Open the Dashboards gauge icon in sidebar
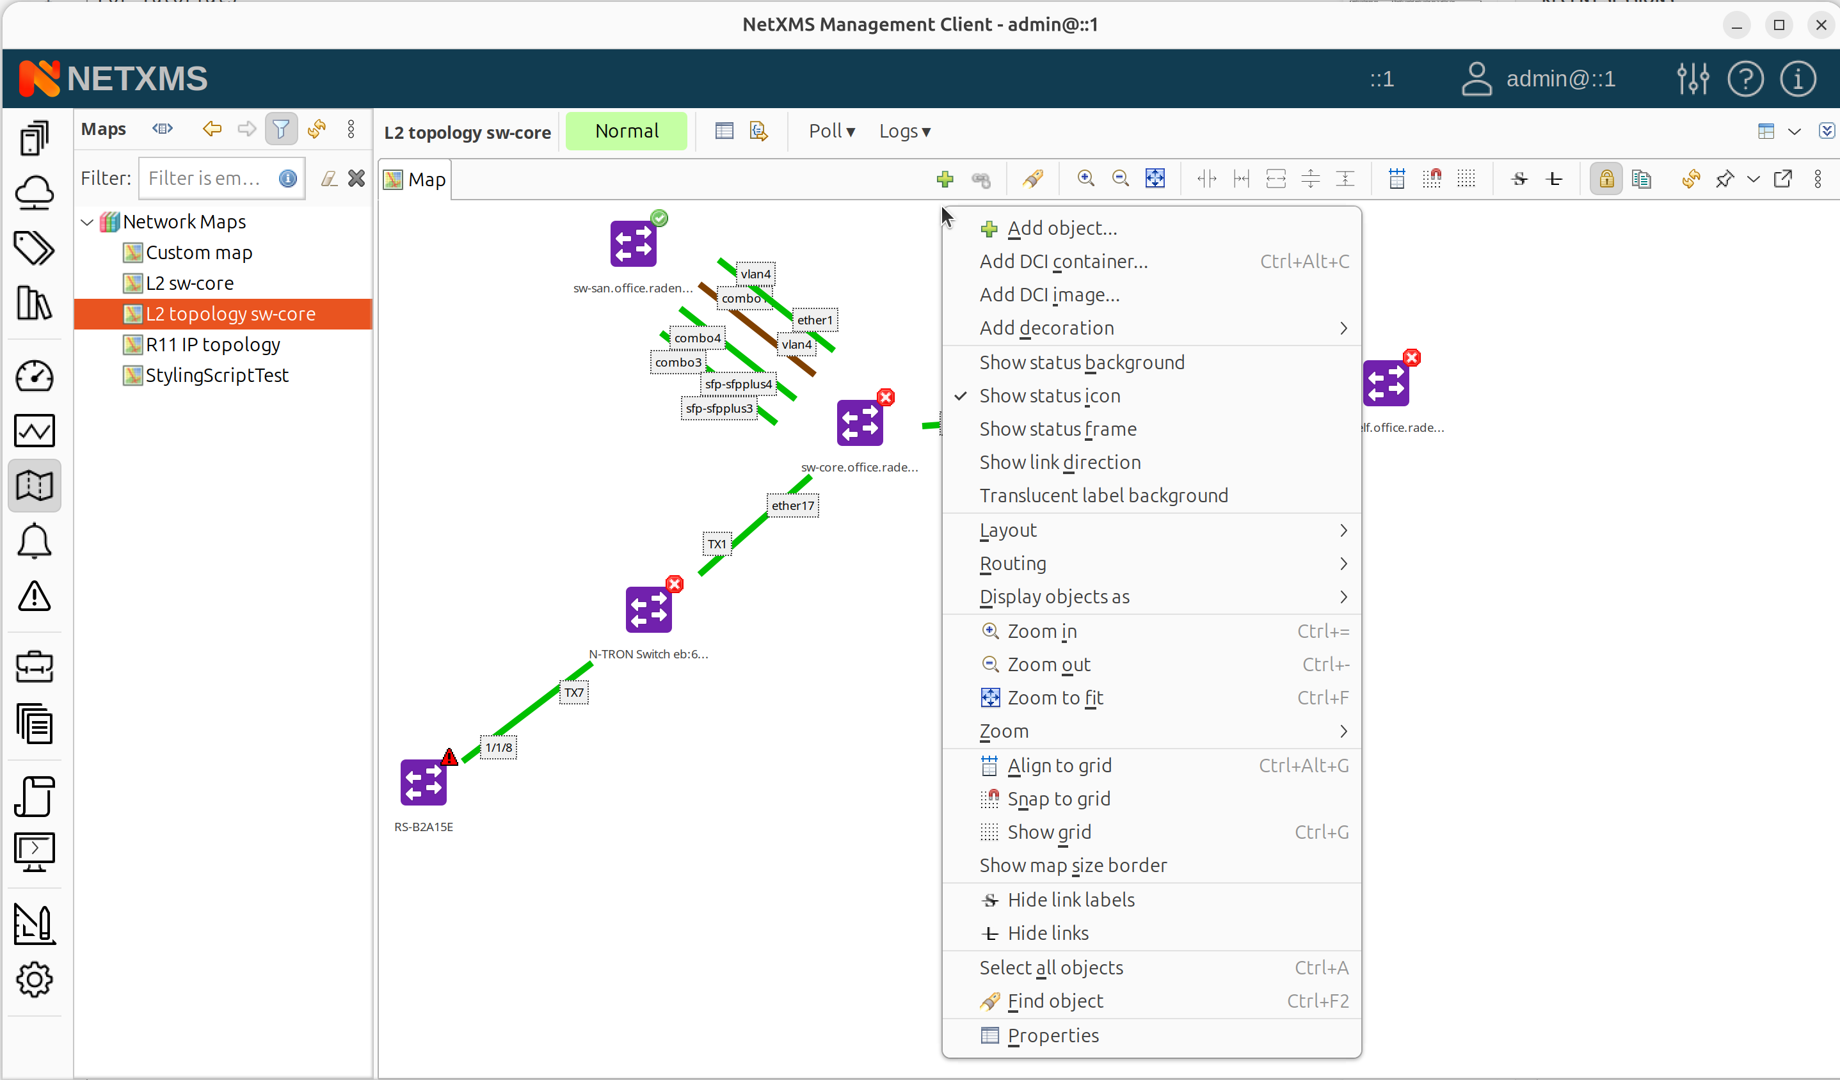This screenshot has width=1840, height=1080. tap(35, 377)
